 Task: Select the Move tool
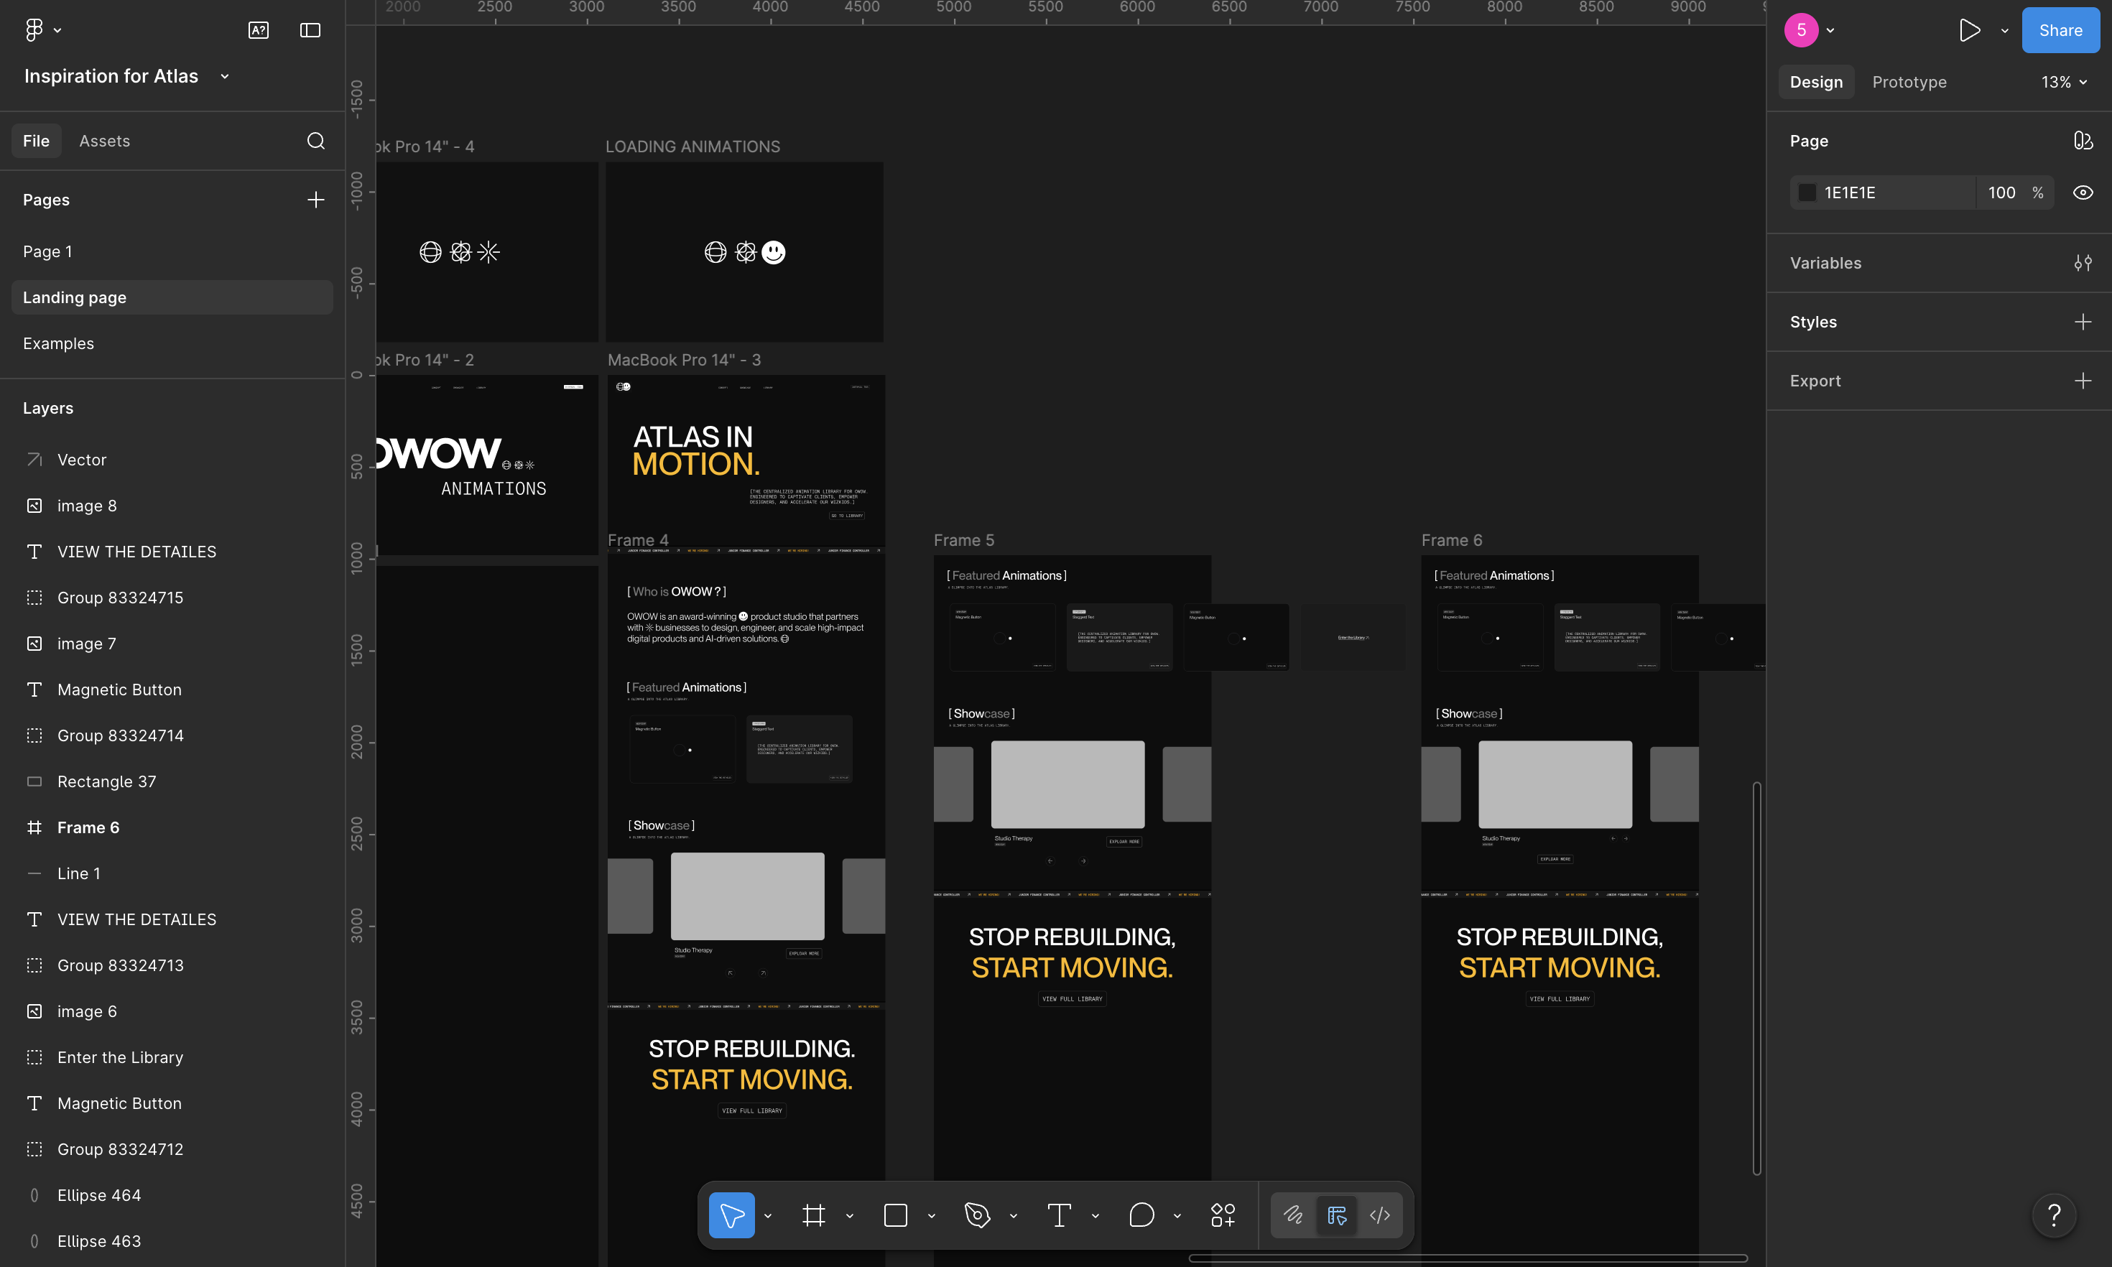click(x=731, y=1215)
